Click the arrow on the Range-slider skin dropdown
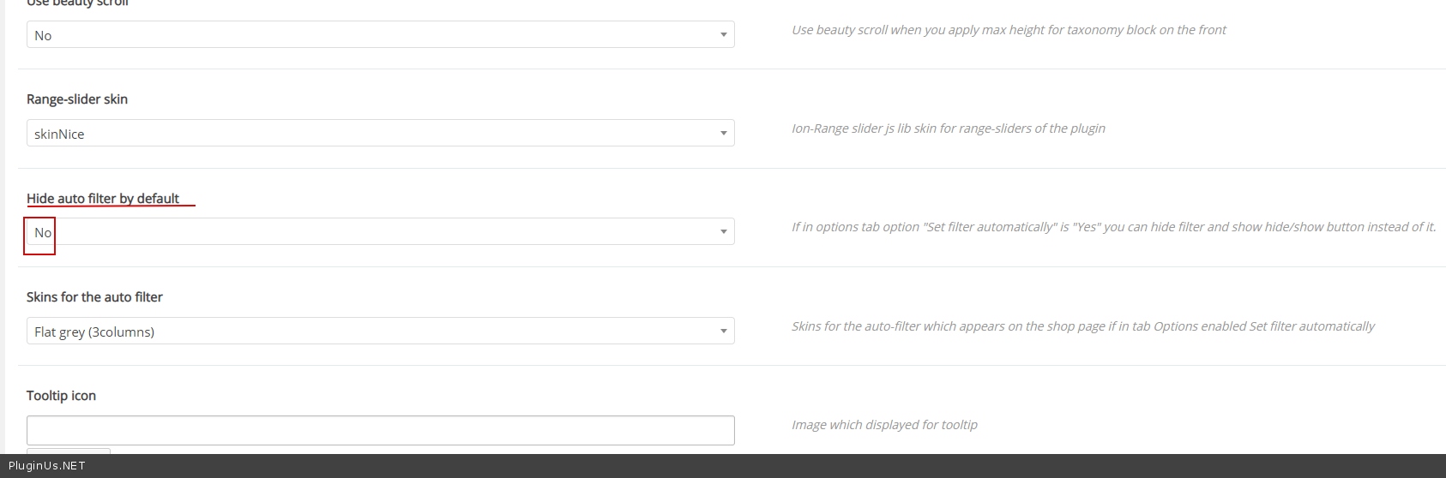 (x=723, y=134)
